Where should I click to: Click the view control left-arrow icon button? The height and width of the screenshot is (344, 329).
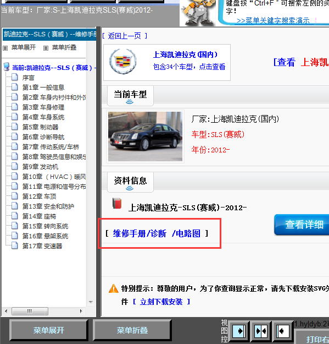point(283,331)
